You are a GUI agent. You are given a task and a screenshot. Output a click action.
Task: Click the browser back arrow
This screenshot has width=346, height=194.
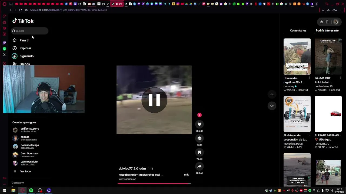coord(11,10)
